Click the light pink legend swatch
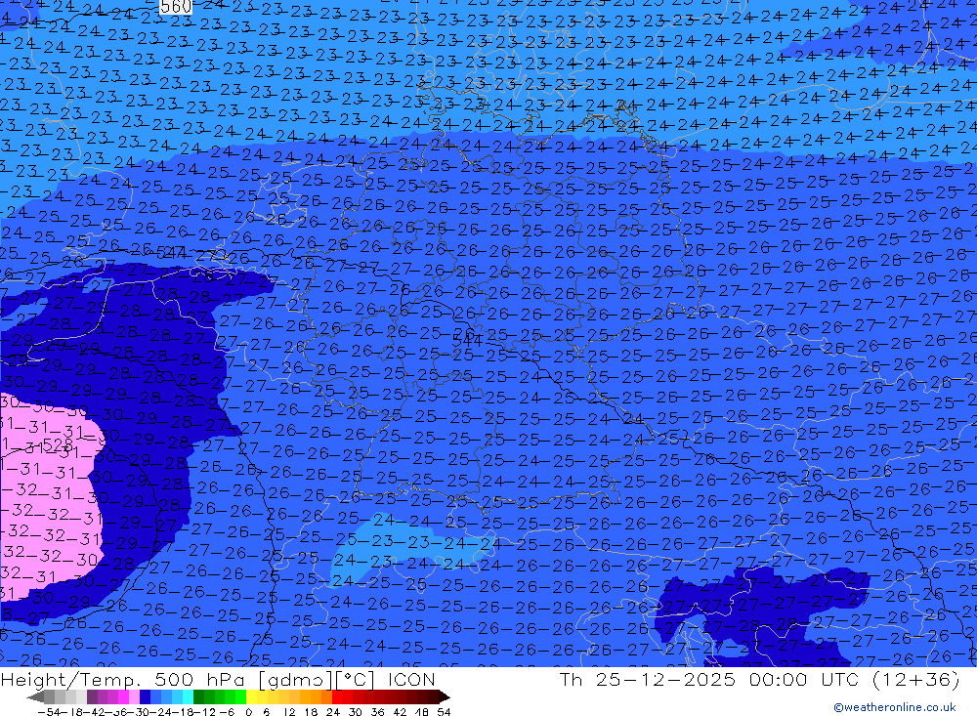Image resolution: width=977 pixels, height=716 pixels. 134,696
